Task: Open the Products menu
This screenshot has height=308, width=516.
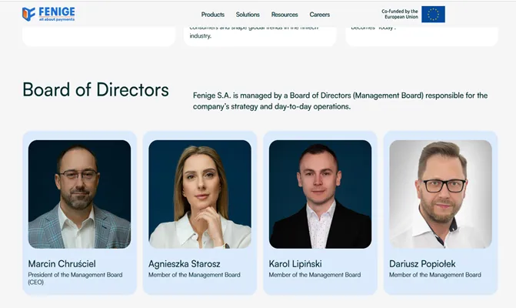Action: [213, 15]
